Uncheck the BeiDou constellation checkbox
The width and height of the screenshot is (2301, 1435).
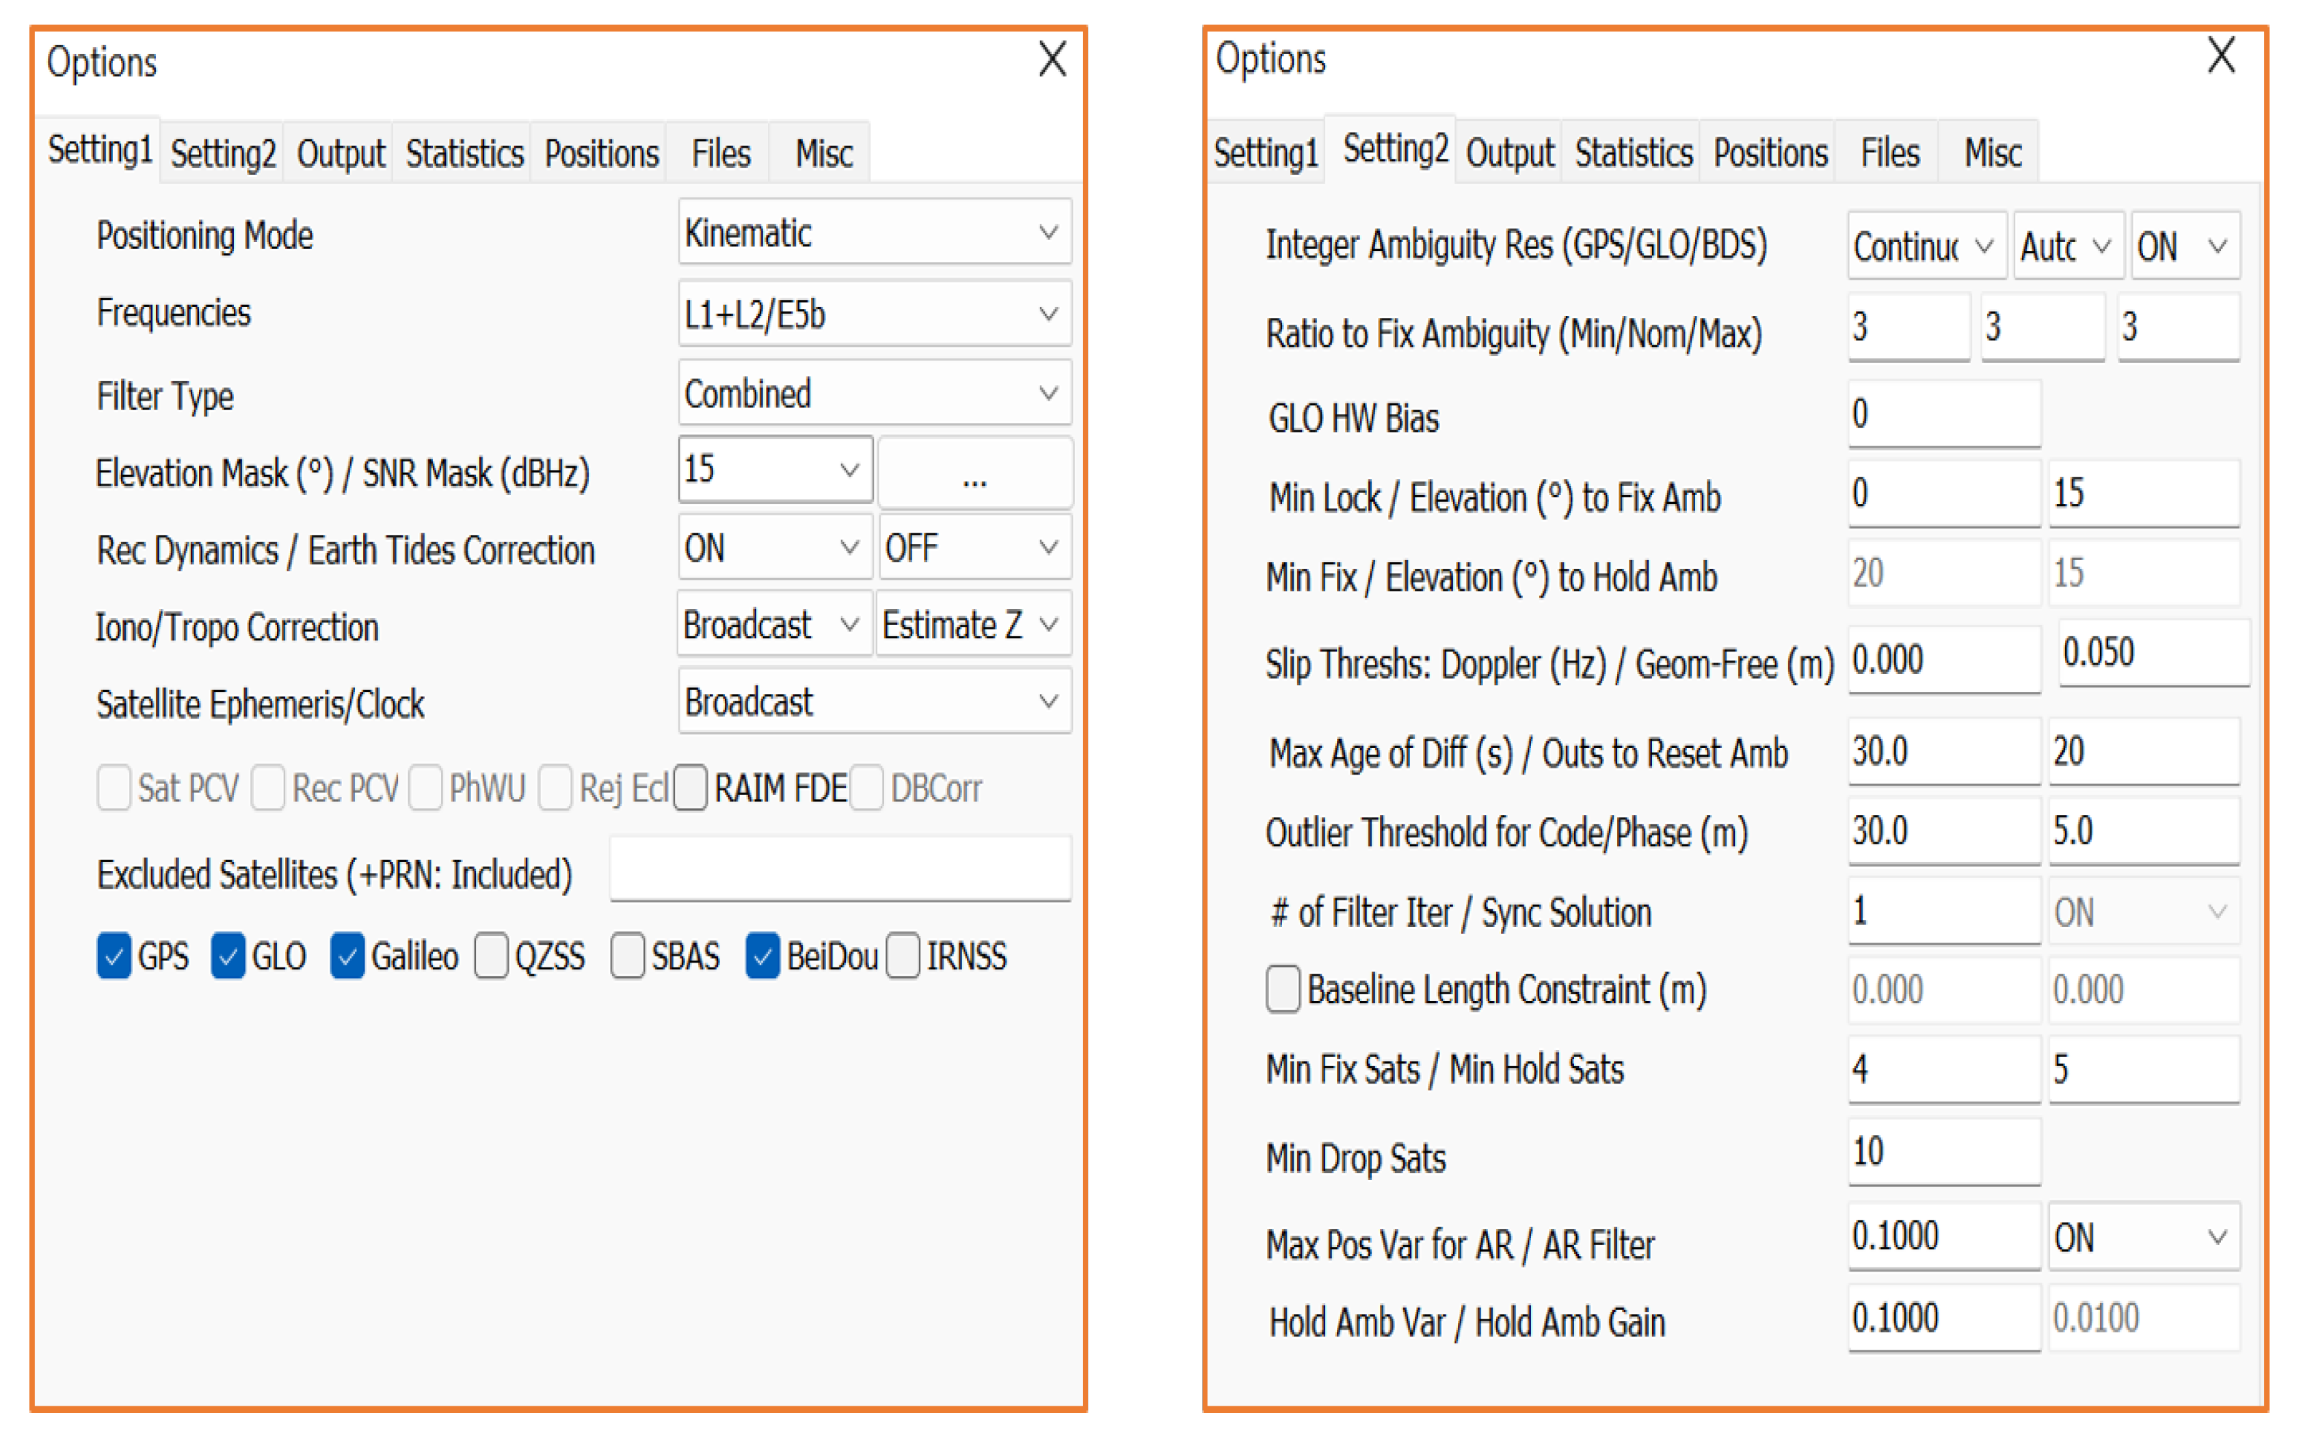762,956
